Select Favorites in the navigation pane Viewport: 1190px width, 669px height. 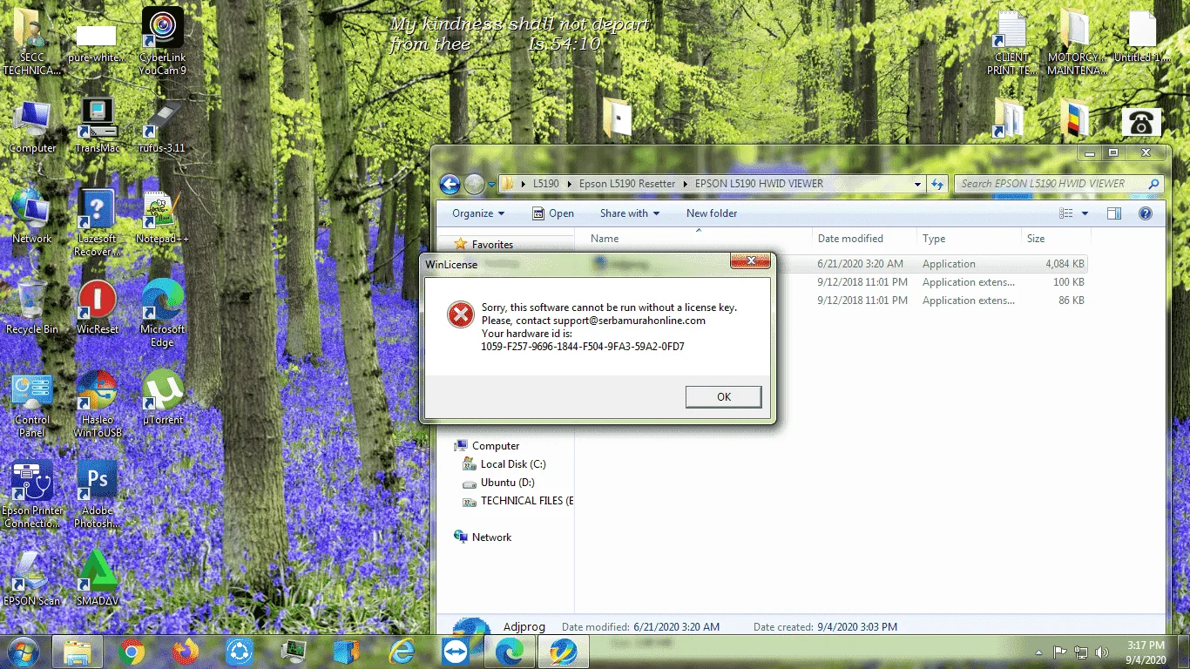point(492,245)
